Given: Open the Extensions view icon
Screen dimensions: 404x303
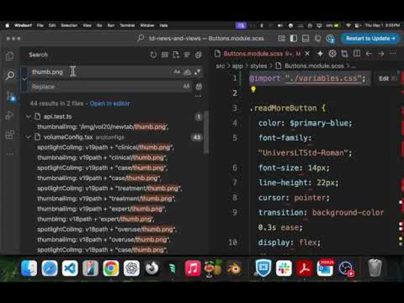Looking at the screenshot, I should tap(10, 135).
